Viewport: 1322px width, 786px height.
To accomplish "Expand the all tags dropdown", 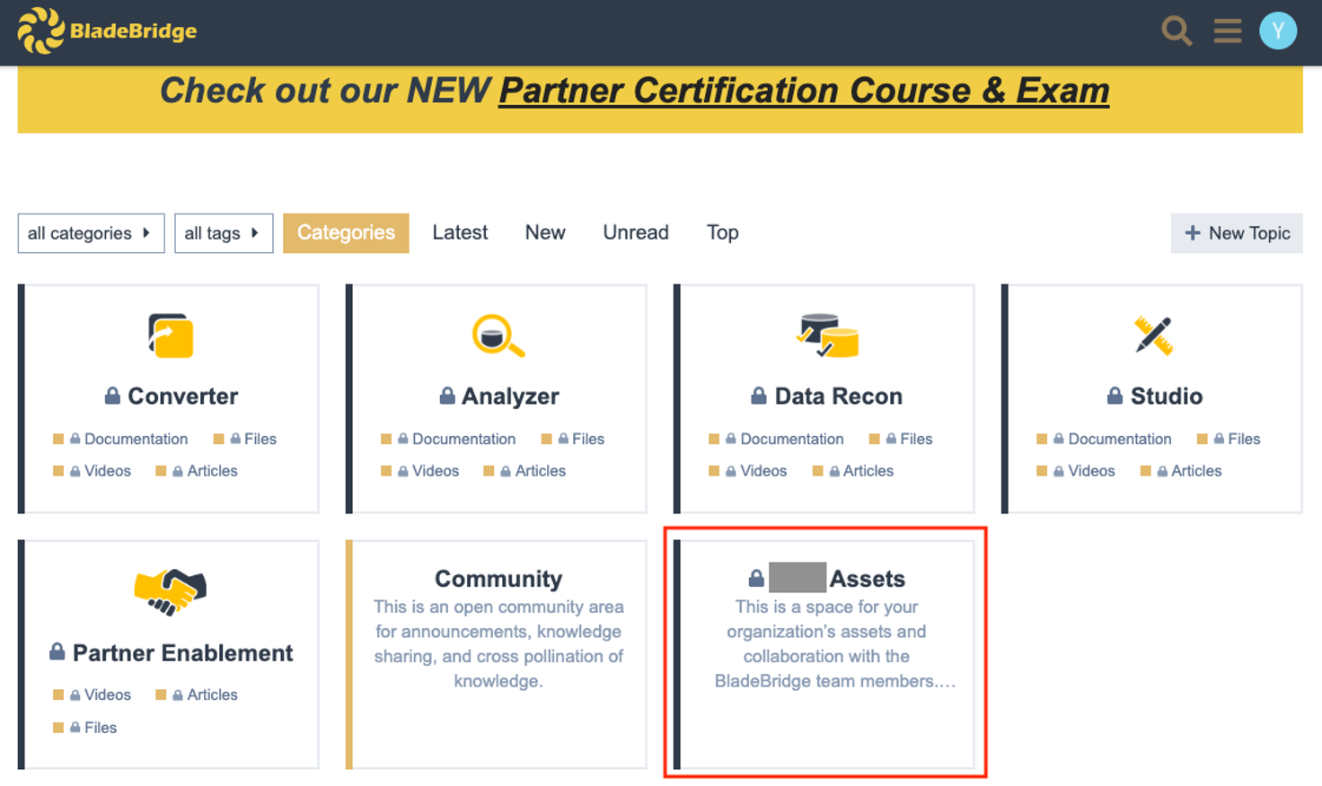I will point(224,233).
